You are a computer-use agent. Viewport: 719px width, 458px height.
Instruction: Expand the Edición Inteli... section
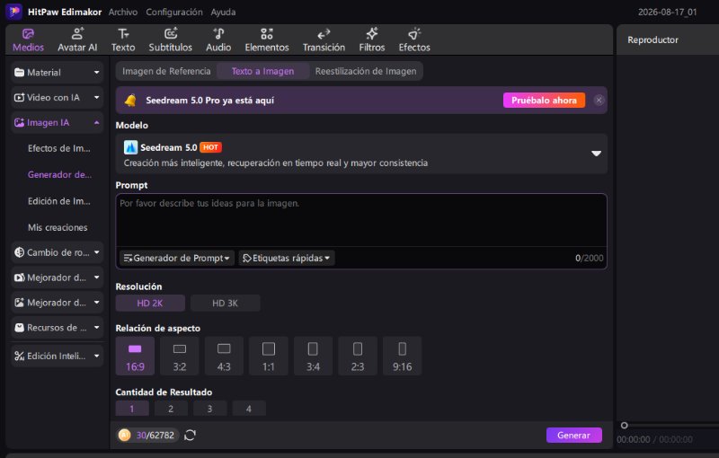pos(58,356)
